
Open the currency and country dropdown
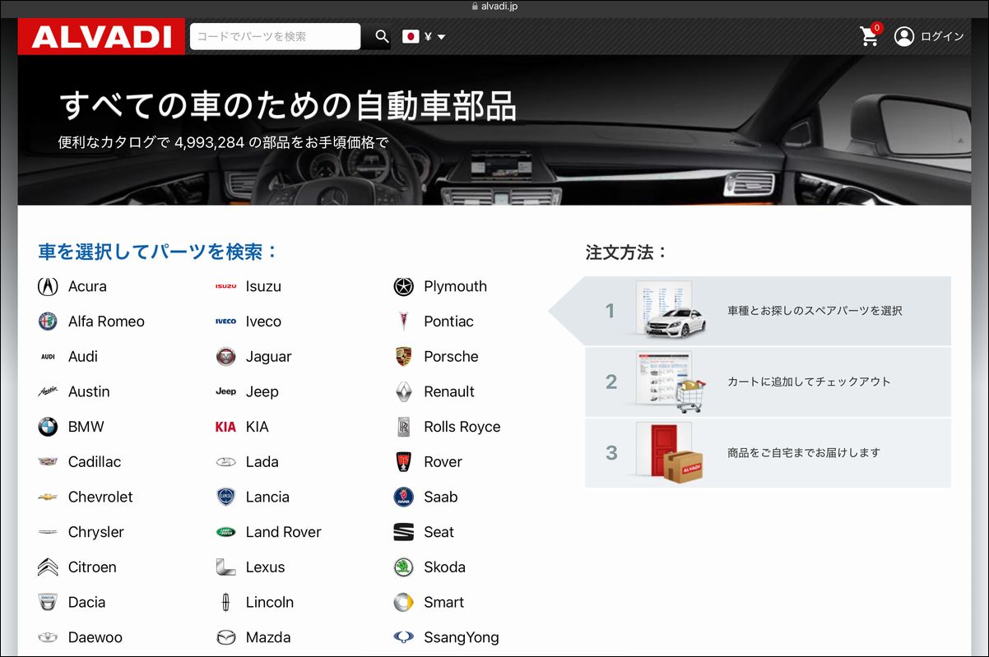click(x=424, y=36)
